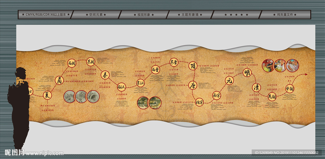Image resolution: width=325 pixels, height=159 pixels.
Task: Open the left green landscape painting thumbnail
Action: 143,103
